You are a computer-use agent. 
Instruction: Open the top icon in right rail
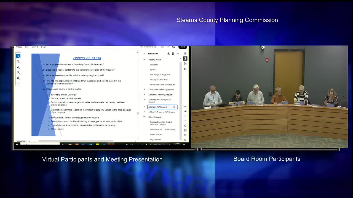[185, 54]
